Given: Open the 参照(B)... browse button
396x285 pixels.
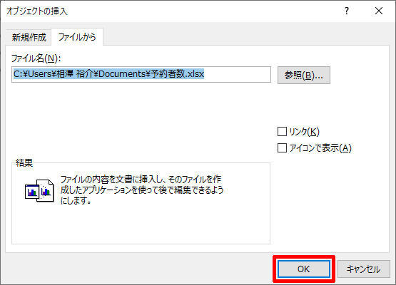Looking at the screenshot, I should point(304,75).
